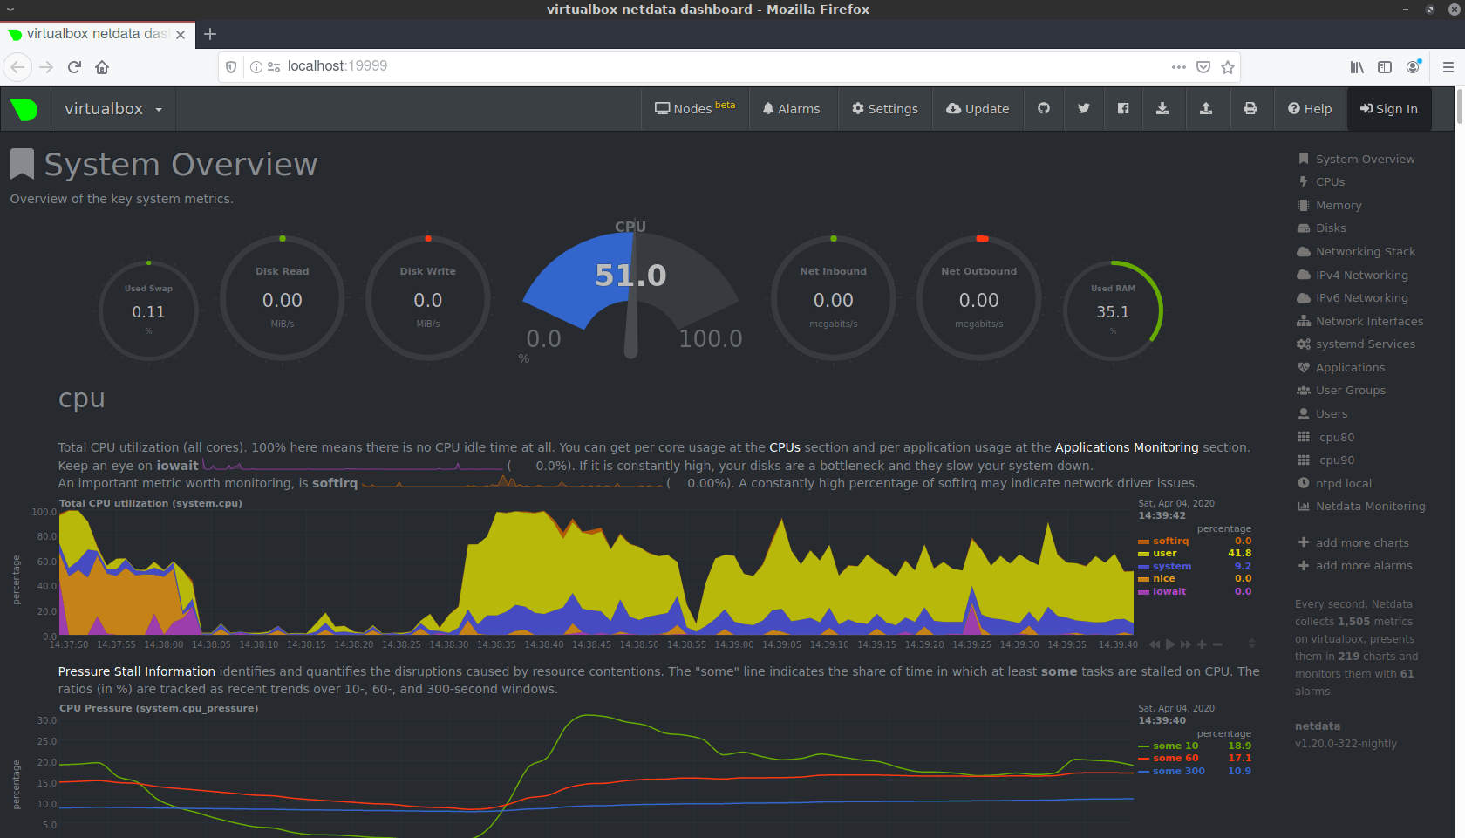Click the Used RAM gauge

coord(1113,310)
